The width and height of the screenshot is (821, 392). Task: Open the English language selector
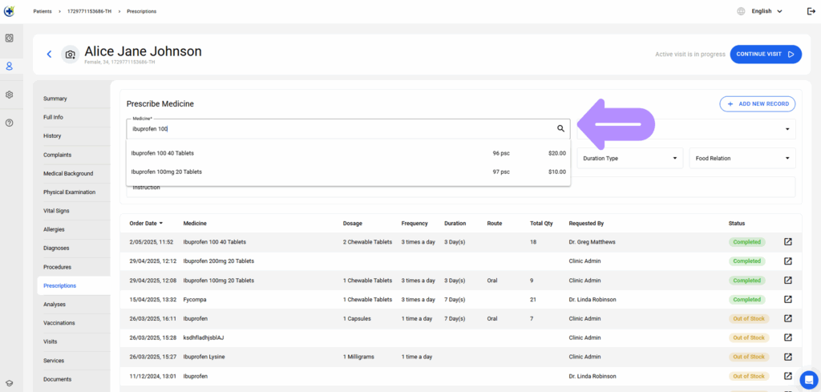766,11
